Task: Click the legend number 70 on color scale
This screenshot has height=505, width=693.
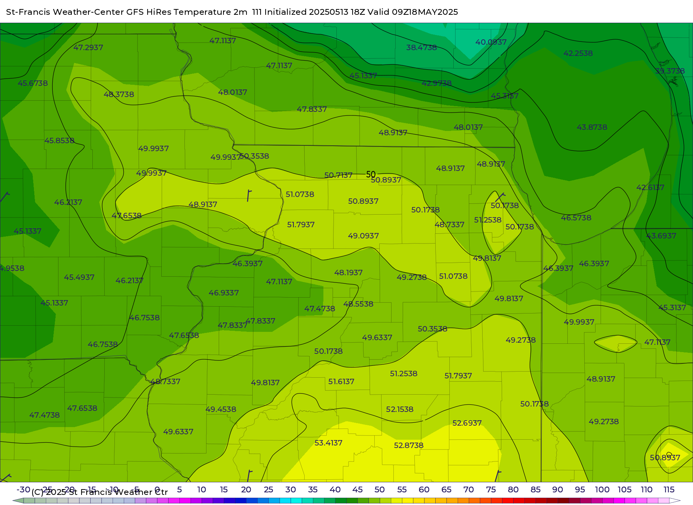Action: coord(468,490)
